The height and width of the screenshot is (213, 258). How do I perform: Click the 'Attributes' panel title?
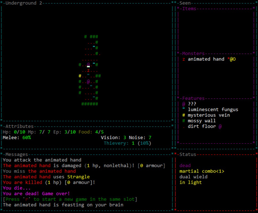click(19, 126)
